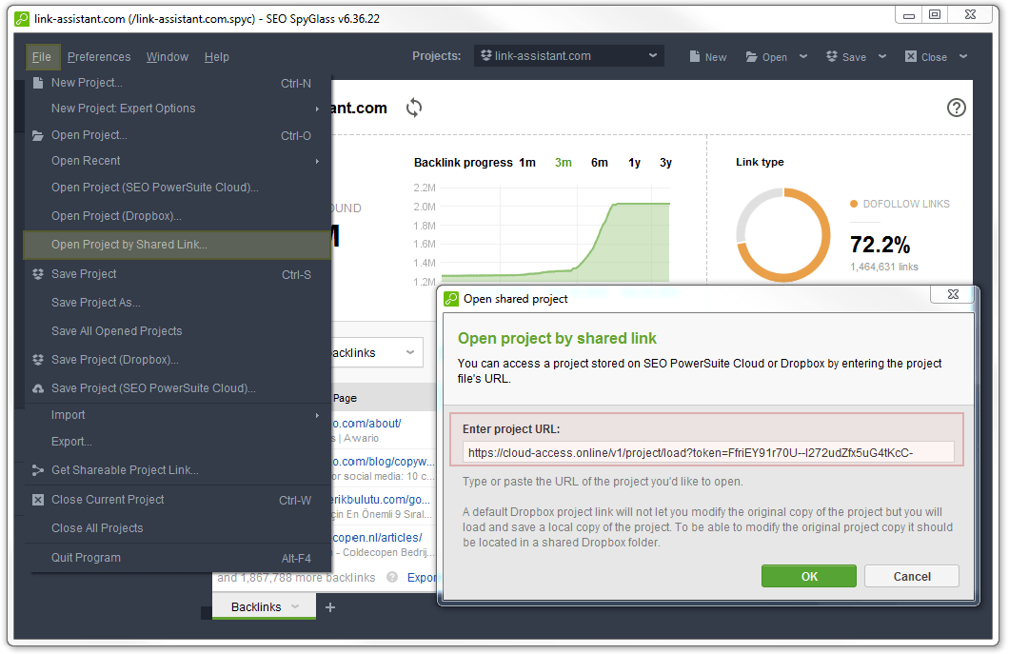Open the Window menu

tap(168, 57)
